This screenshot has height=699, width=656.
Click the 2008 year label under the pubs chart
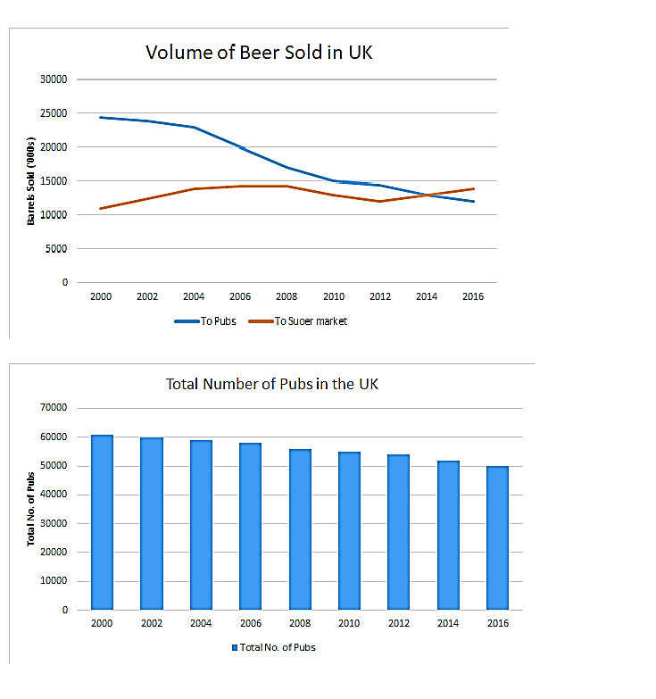coord(300,623)
